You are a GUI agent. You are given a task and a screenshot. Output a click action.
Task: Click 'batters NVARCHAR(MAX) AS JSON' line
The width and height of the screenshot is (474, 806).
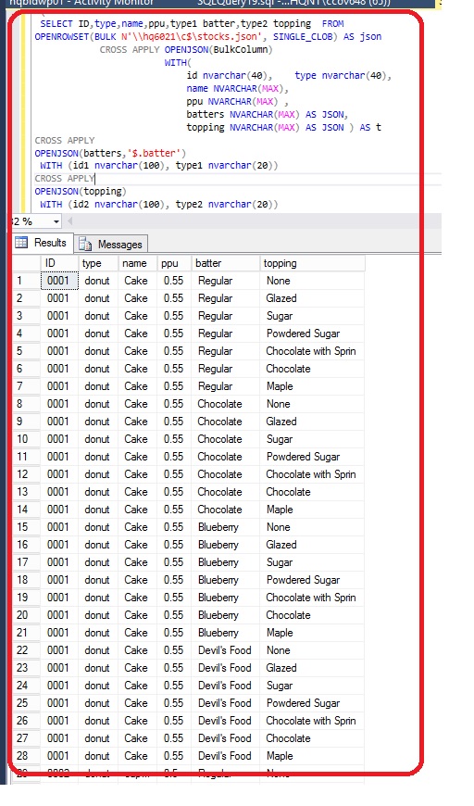coord(268,114)
